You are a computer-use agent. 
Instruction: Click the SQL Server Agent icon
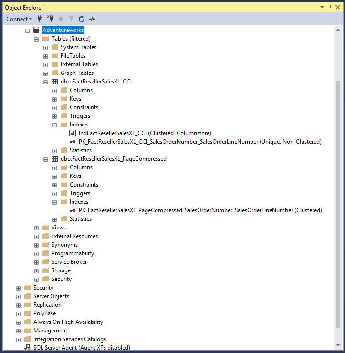tap(28, 347)
